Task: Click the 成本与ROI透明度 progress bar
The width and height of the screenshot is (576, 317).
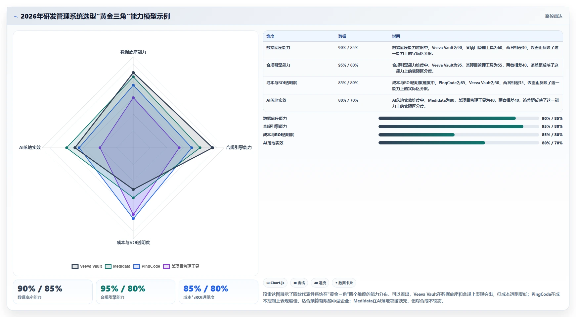Action: 459,135
